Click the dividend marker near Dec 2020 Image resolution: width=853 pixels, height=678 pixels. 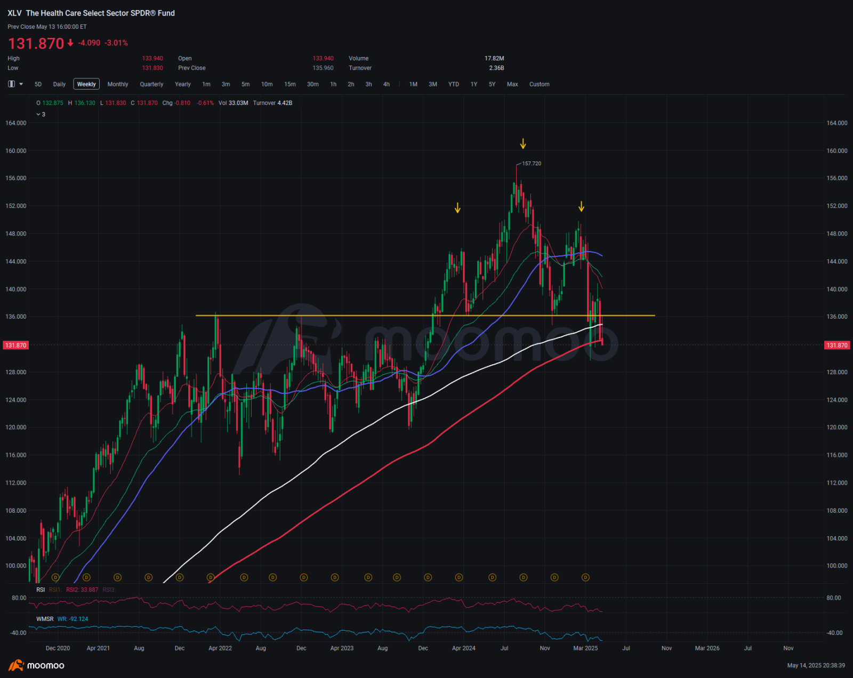(x=55, y=577)
